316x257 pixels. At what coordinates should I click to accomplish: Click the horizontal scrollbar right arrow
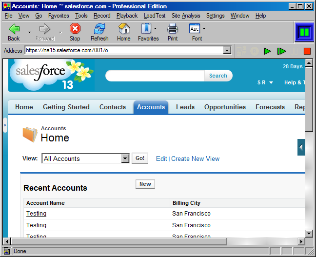point(301,241)
